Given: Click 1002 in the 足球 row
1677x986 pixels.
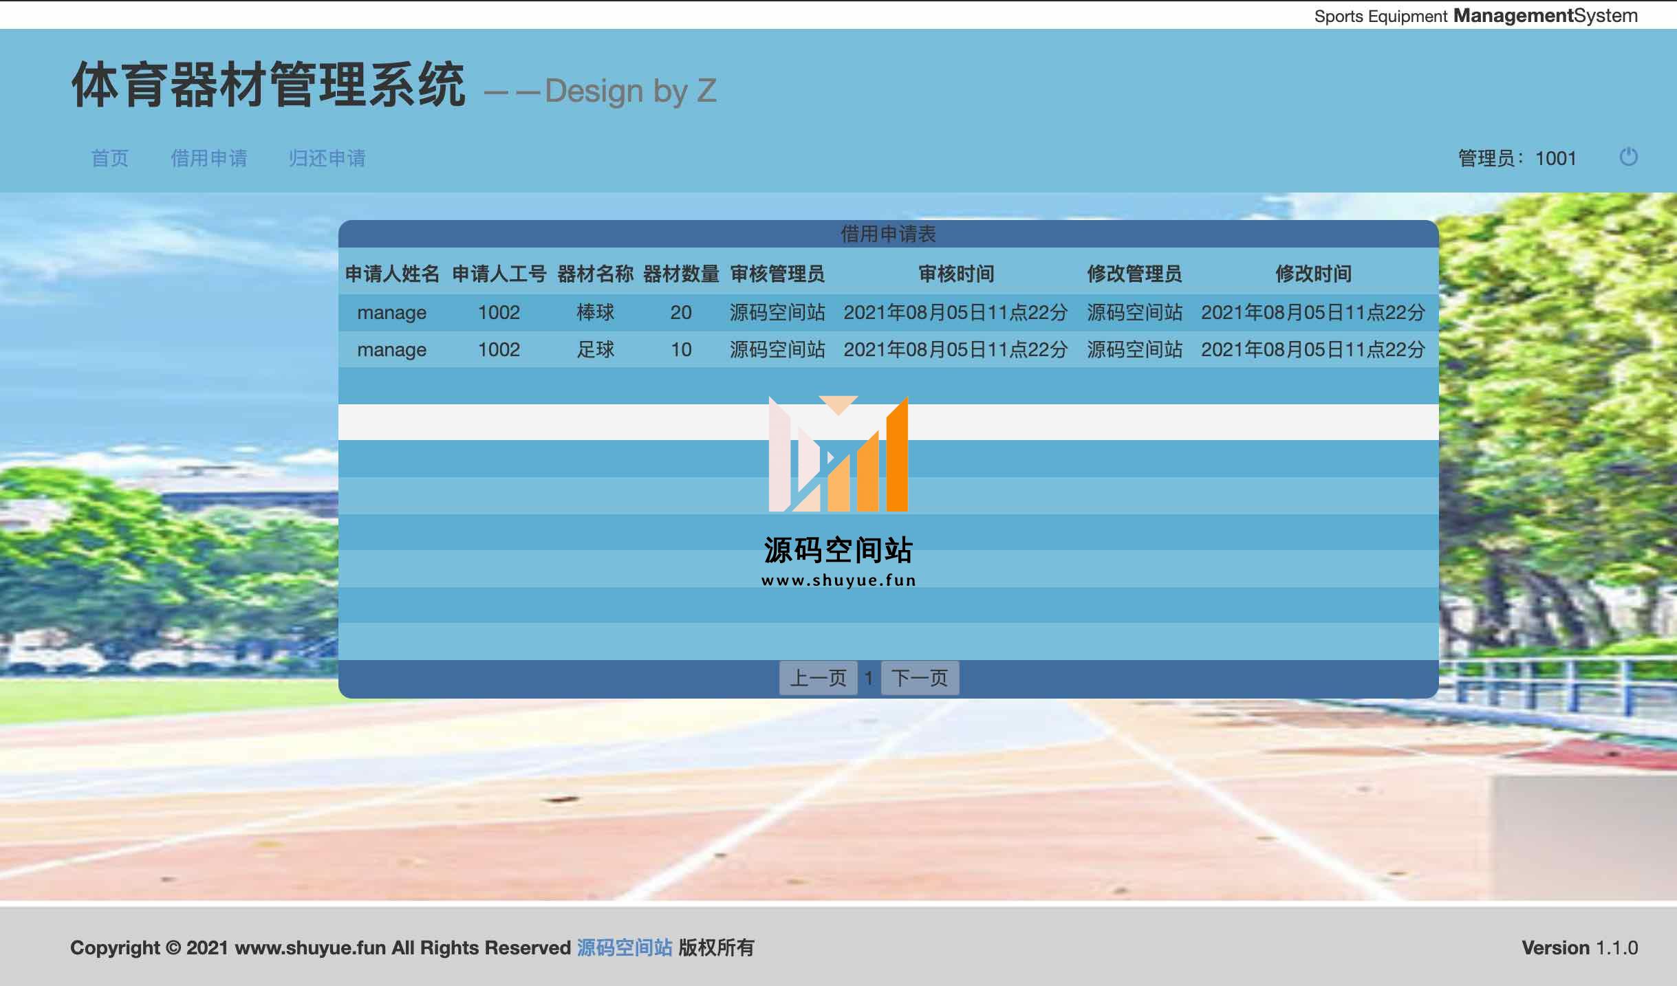Looking at the screenshot, I should pos(499,349).
